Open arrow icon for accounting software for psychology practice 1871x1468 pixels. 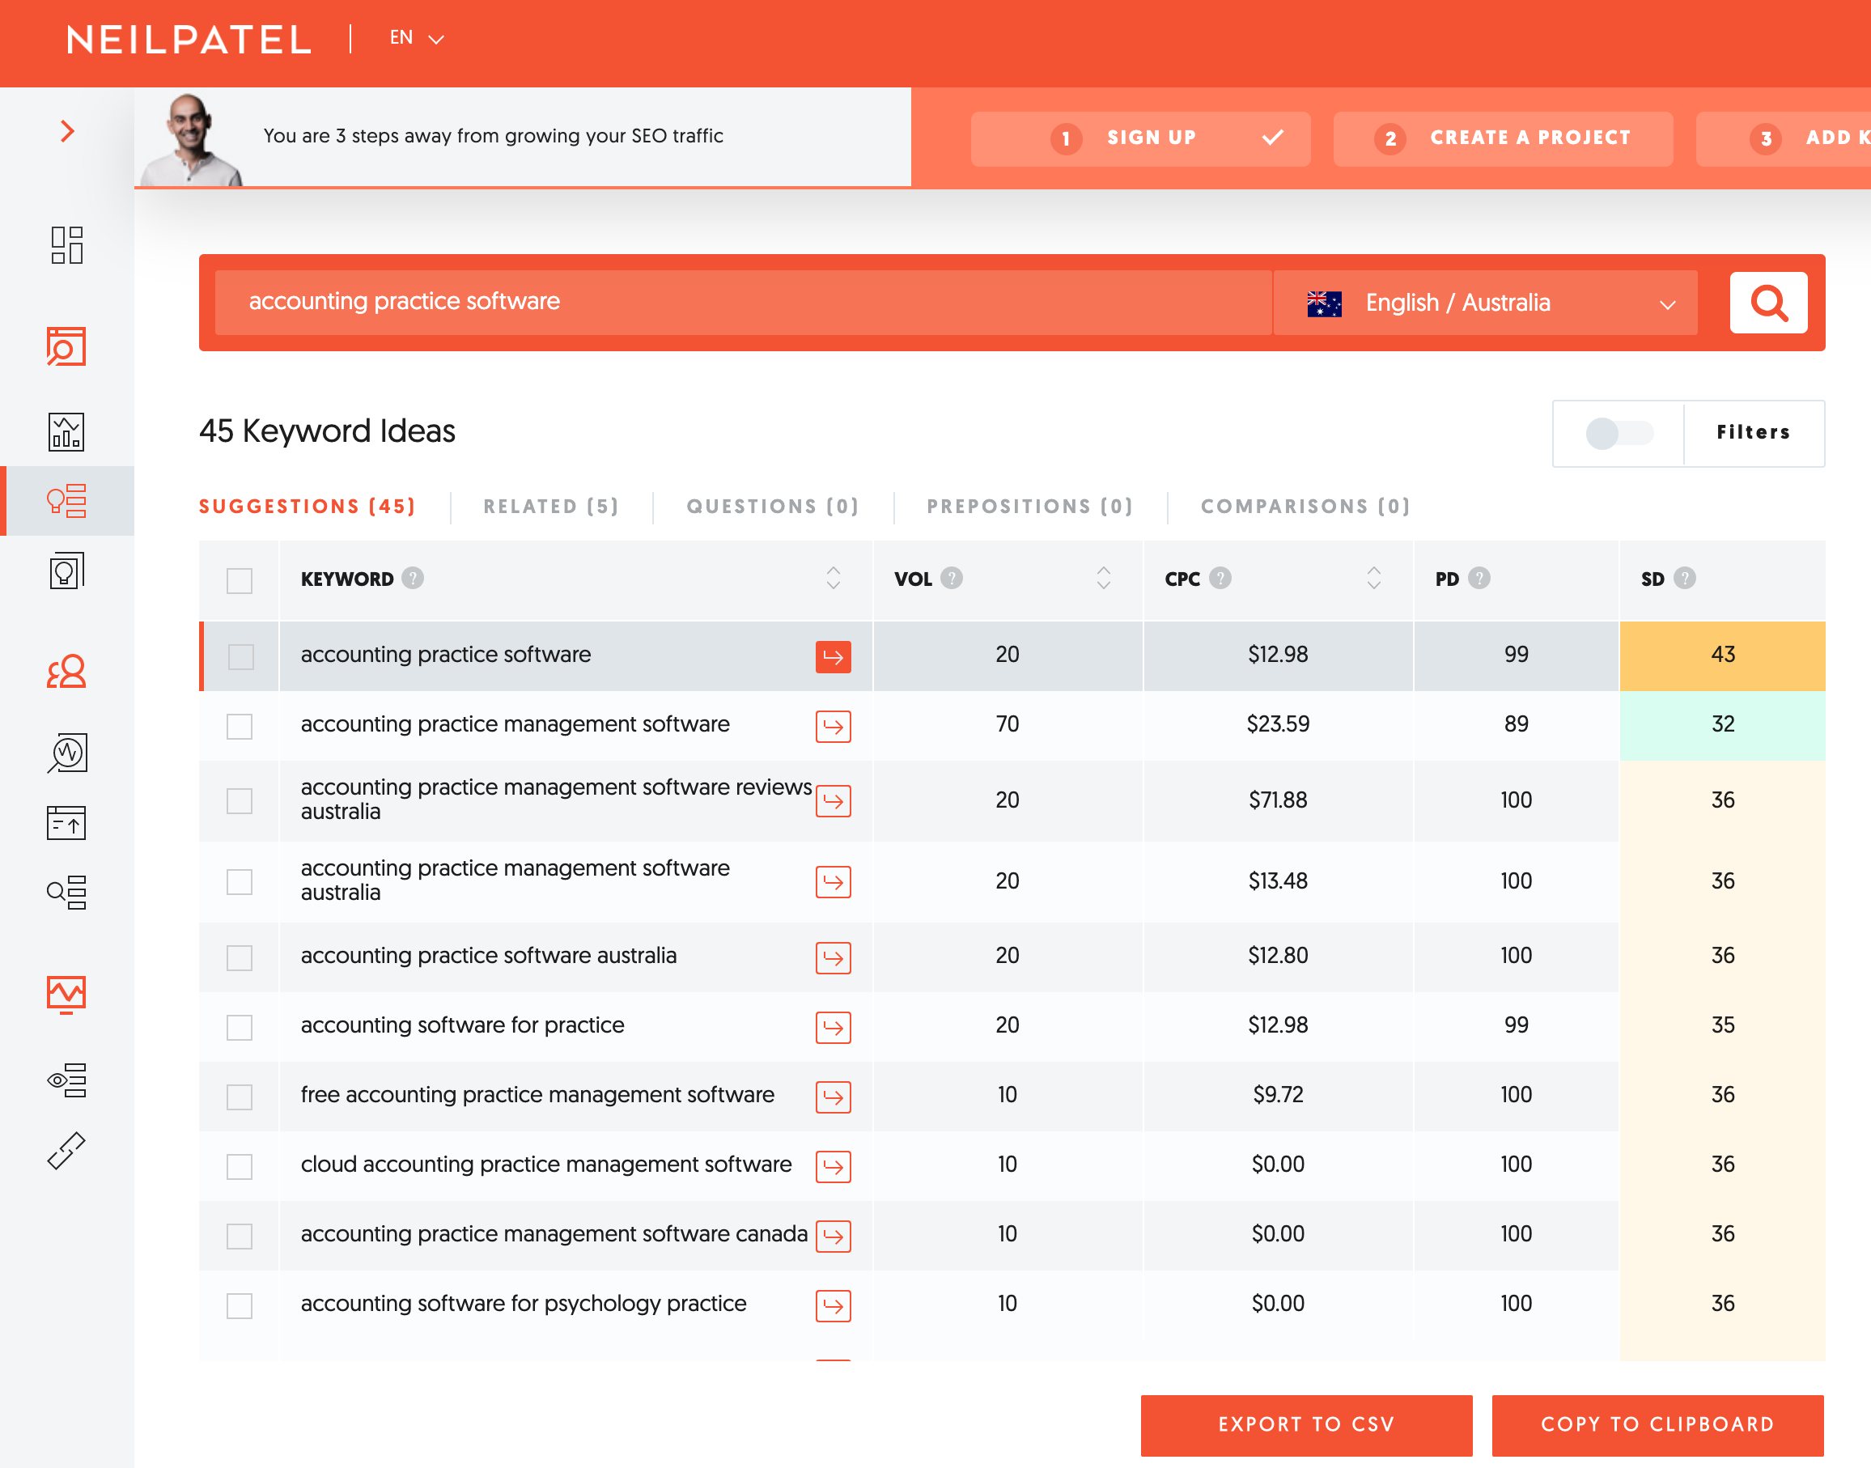tap(833, 1305)
